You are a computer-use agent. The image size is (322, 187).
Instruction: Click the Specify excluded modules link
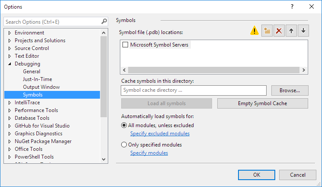(160, 134)
